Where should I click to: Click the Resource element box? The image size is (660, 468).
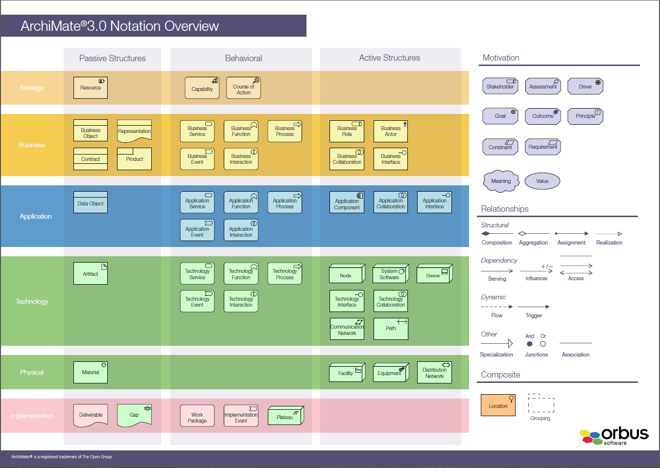[x=91, y=88]
